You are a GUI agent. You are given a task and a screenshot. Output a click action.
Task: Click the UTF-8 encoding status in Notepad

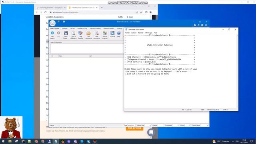225,110
